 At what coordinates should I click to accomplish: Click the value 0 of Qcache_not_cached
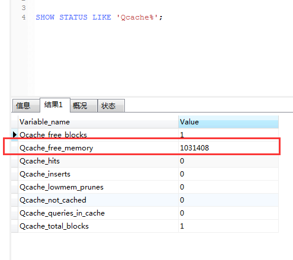point(228,200)
